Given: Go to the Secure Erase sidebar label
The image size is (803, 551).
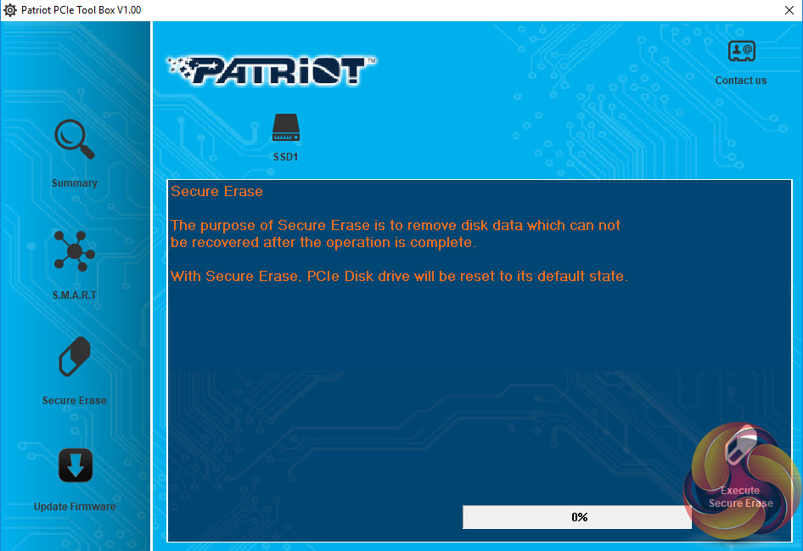Looking at the screenshot, I should point(74,401).
